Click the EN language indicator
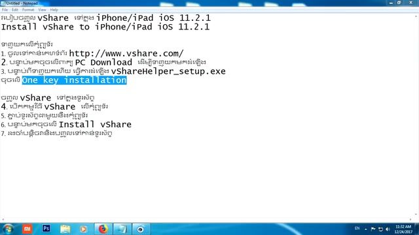Screen dimensions: 419x235 coord(357,228)
